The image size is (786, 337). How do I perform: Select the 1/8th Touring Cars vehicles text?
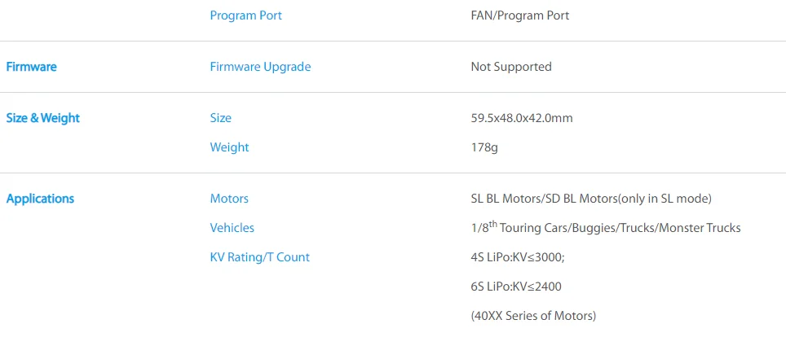[606, 227]
